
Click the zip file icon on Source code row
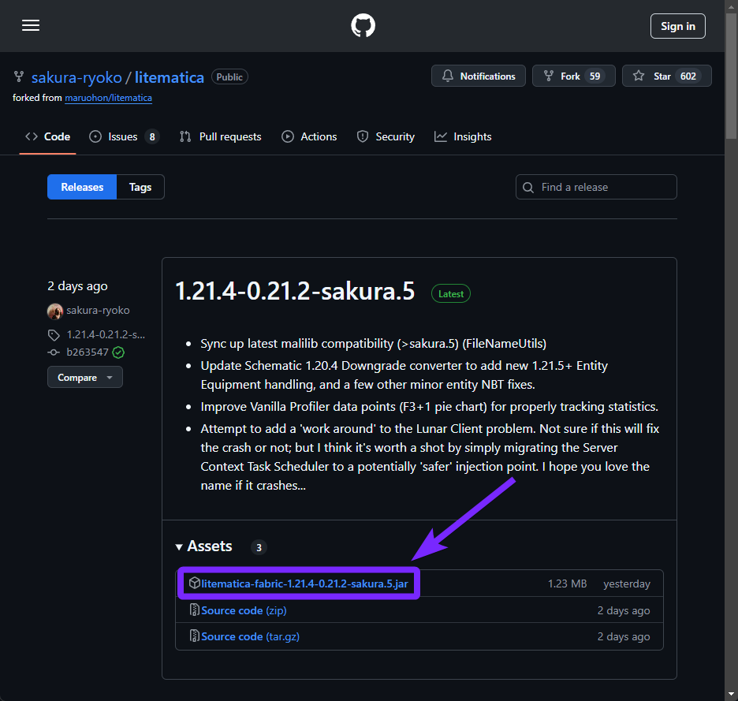(194, 610)
